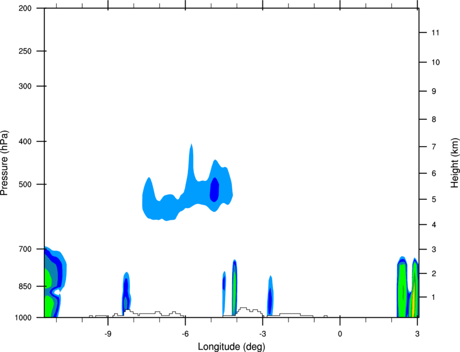Pick the 10 km height label

[x=436, y=62]
